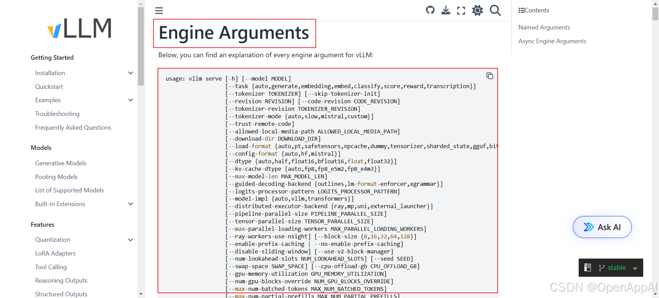Toggle light/dark theme sun icon
The height and width of the screenshot is (298, 659).
(x=477, y=10)
